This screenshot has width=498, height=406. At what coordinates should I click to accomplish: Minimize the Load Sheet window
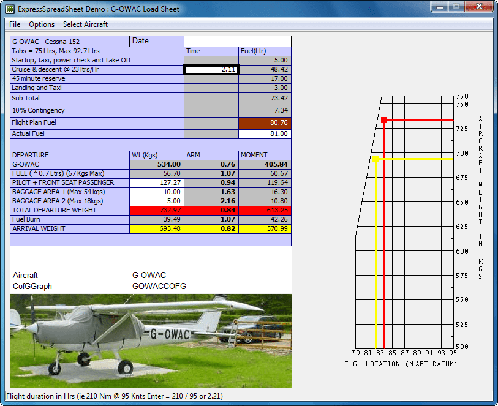point(440,7)
